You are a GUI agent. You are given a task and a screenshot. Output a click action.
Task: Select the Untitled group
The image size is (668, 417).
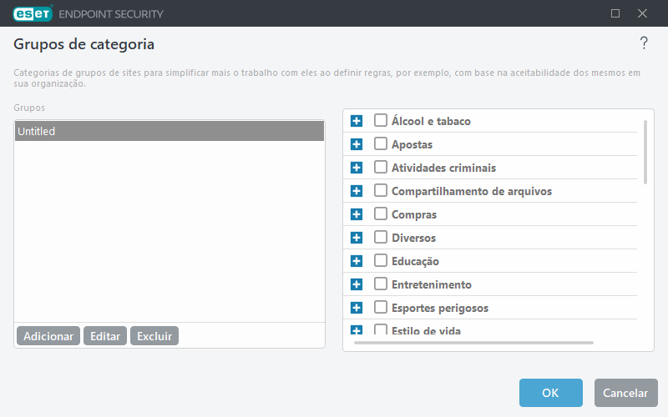point(170,131)
